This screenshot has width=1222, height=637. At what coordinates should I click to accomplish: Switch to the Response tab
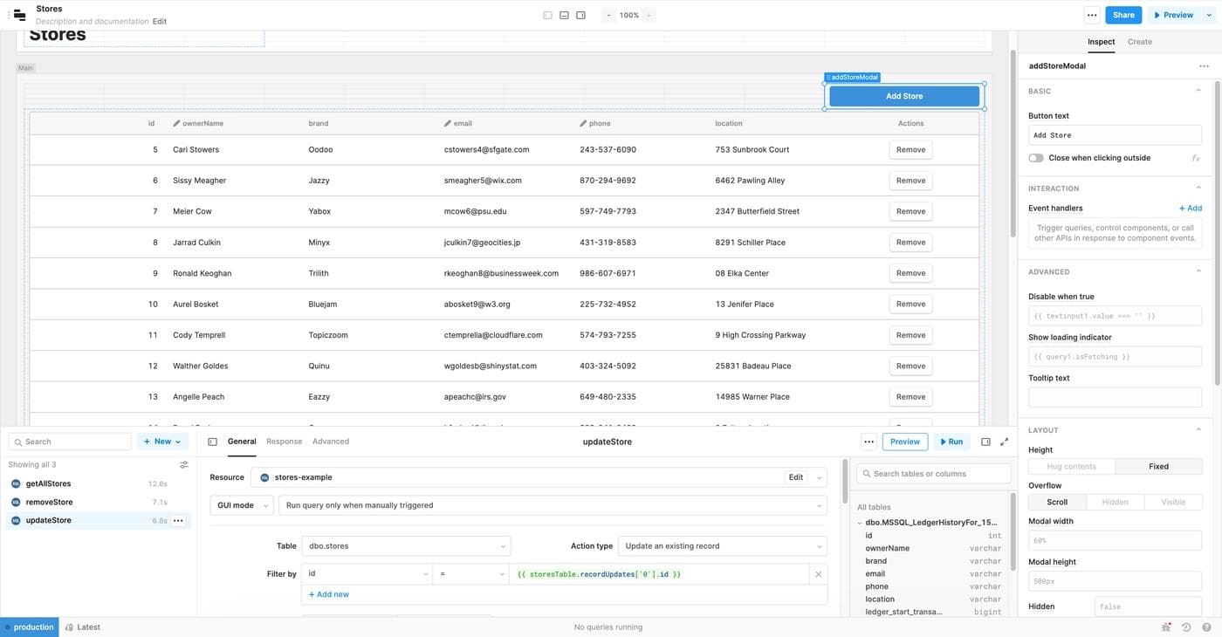[x=284, y=442]
